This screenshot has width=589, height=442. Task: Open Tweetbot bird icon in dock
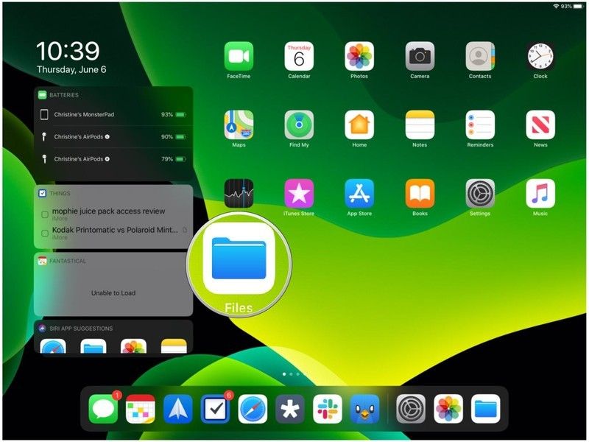tap(364, 409)
